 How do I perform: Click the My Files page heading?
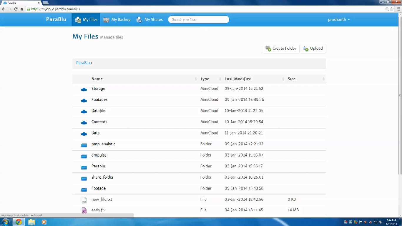point(85,36)
